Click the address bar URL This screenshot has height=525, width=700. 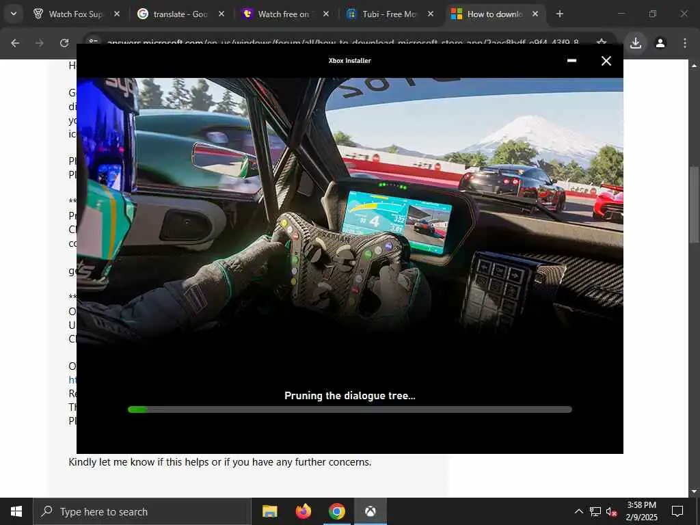click(x=343, y=42)
